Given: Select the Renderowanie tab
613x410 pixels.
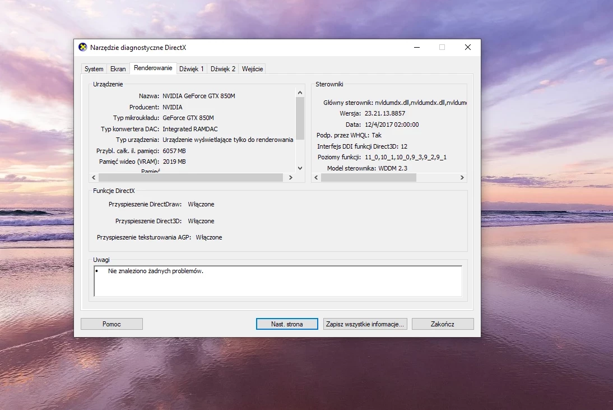Looking at the screenshot, I should (x=153, y=68).
